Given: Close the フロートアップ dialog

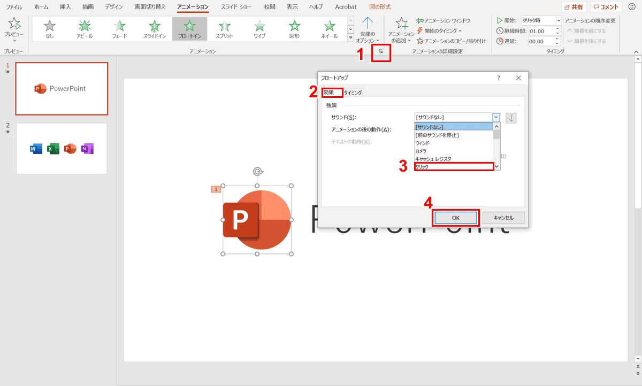Looking at the screenshot, I should (x=518, y=78).
